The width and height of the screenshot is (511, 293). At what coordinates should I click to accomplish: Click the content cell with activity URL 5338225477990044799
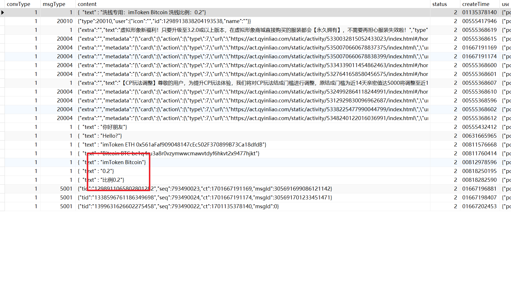(x=253, y=109)
